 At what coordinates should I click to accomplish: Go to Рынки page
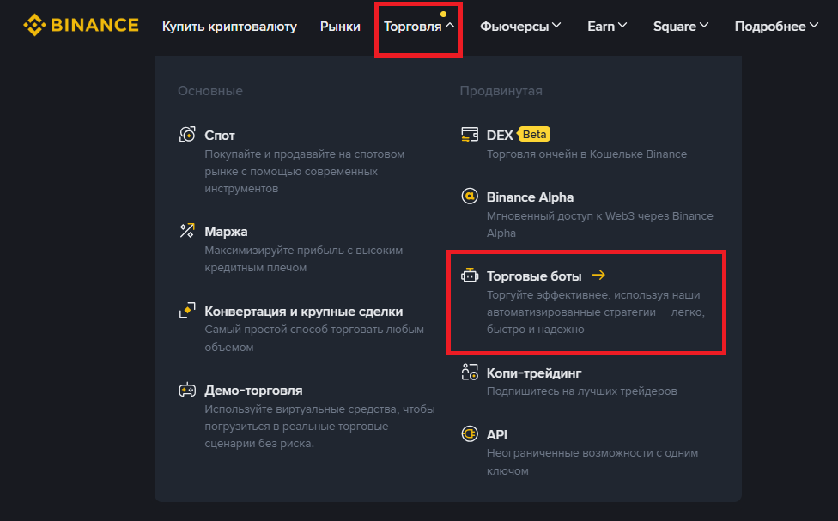point(340,27)
